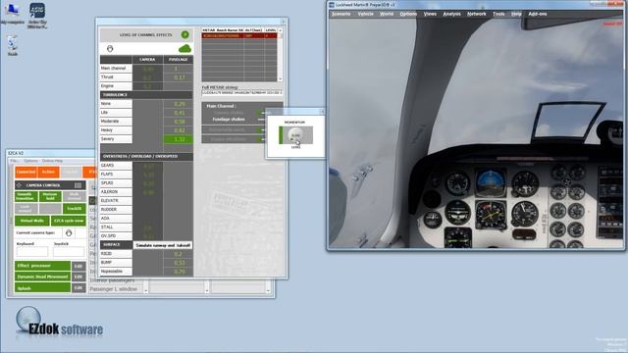Click METAR table scrollbar down arrow
This screenshot has width=628, height=353.
click(280, 79)
